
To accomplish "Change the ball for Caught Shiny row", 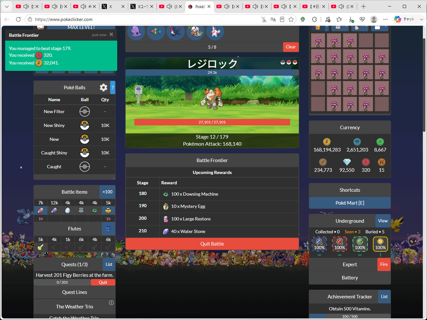I will [x=85, y=153].
